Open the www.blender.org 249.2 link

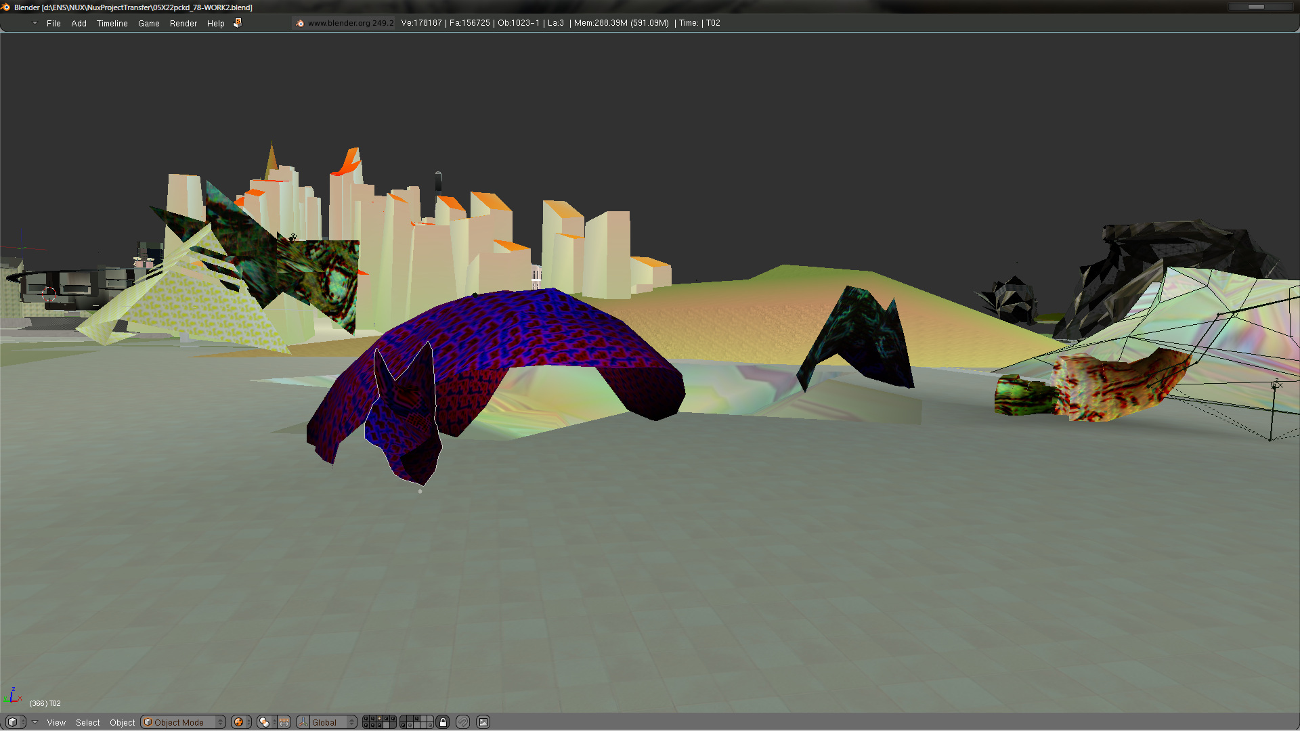click(x=350, y=23)
